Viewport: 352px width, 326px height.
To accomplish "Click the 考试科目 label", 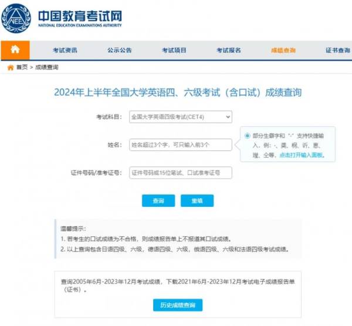I will pos(109,117).
